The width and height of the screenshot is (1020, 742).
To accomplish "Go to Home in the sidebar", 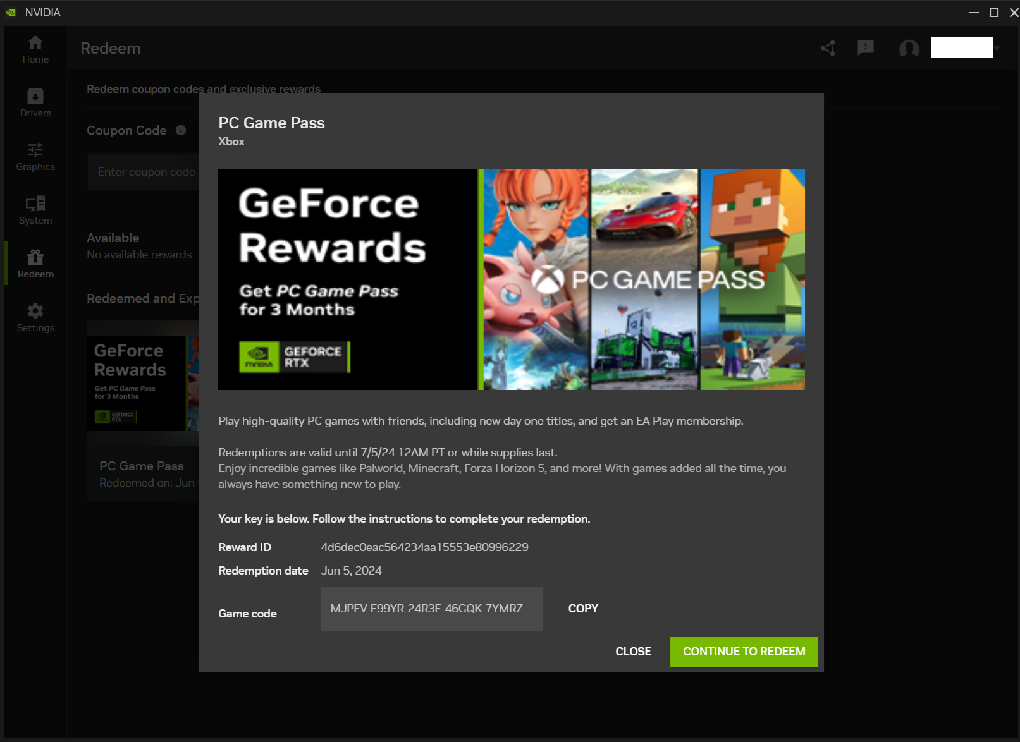I will pos(35,49).
